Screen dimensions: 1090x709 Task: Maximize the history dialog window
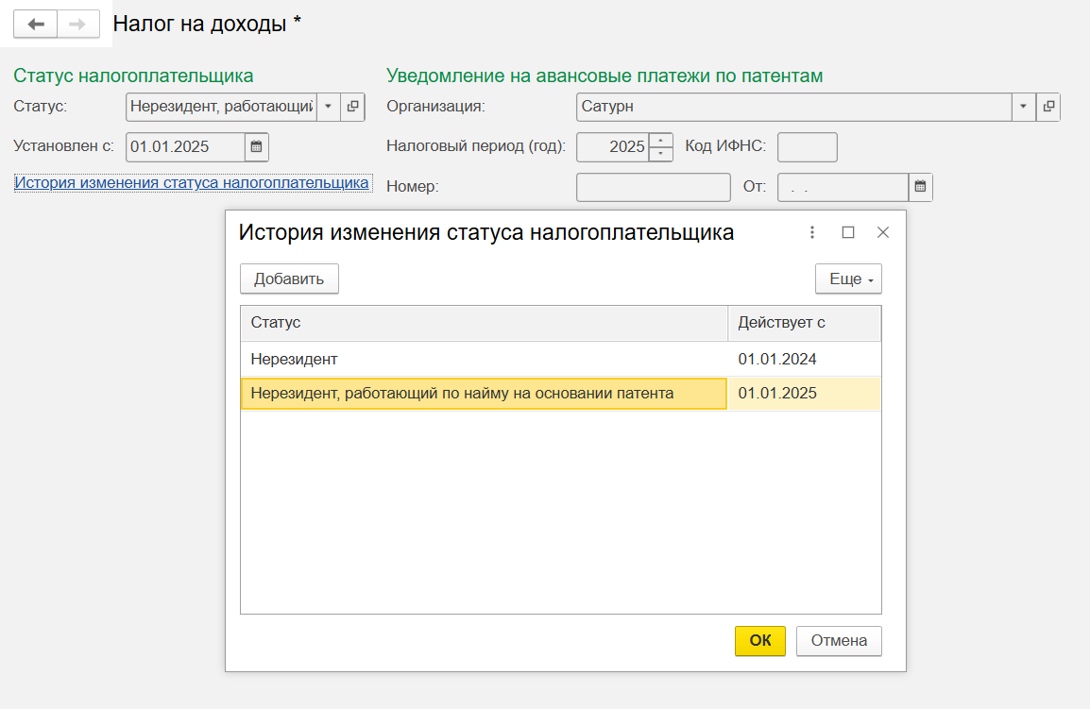tap(848, 232)
